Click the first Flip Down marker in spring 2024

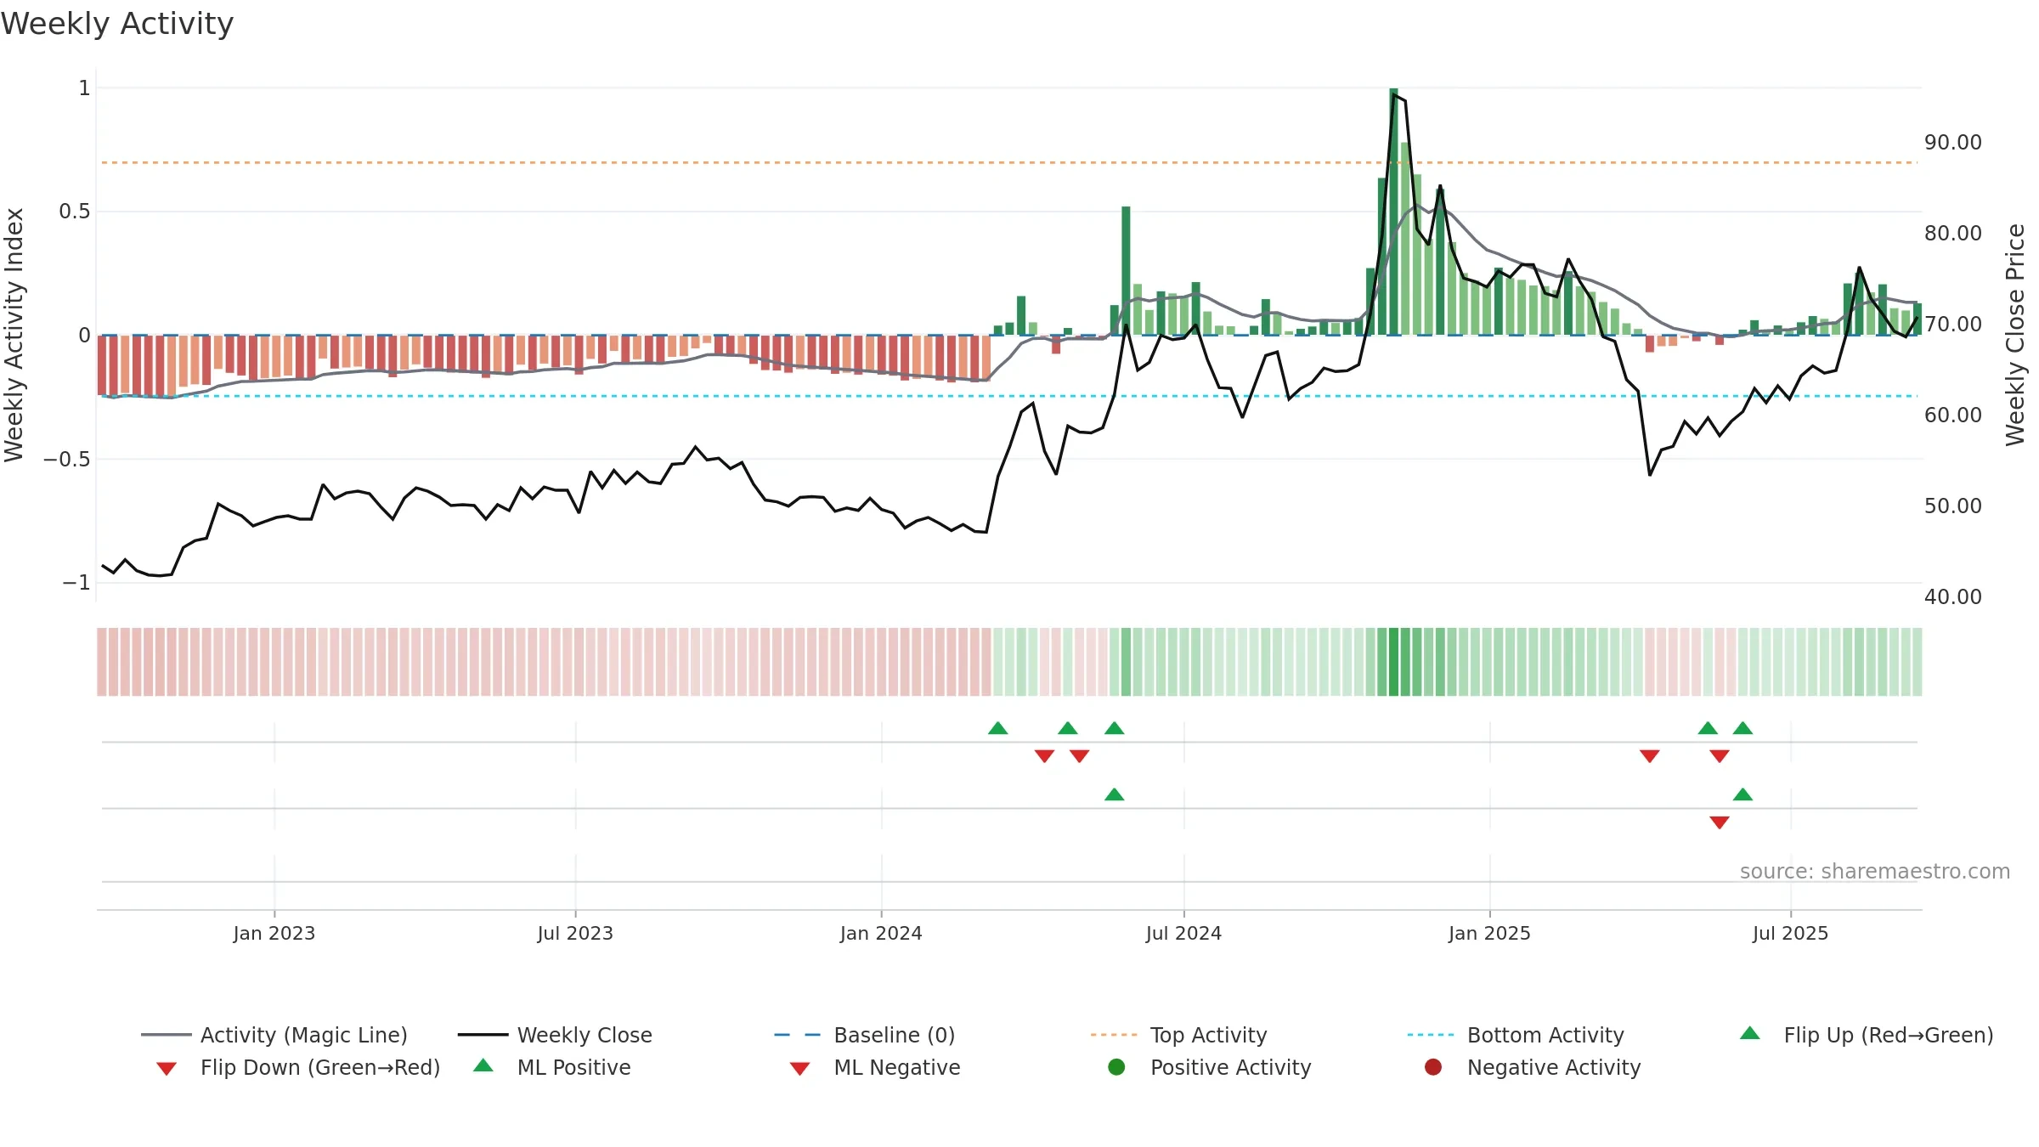coord(1045,756)
